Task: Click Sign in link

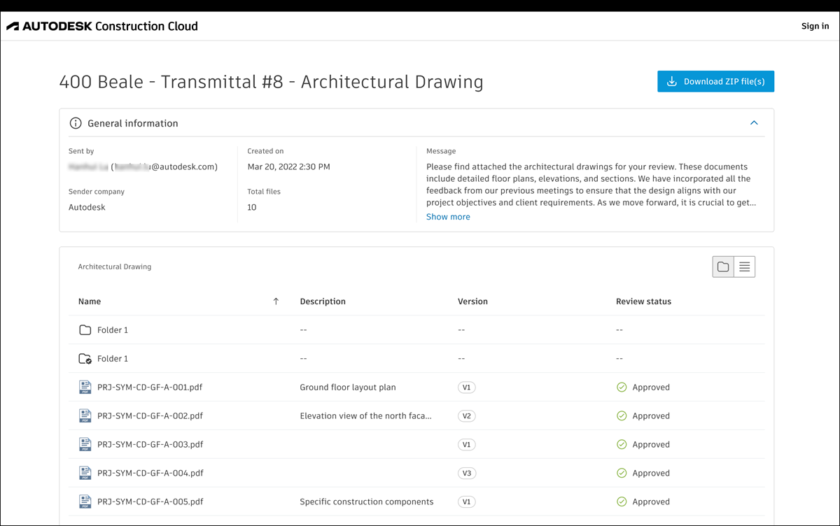Action: click(815, 27)
